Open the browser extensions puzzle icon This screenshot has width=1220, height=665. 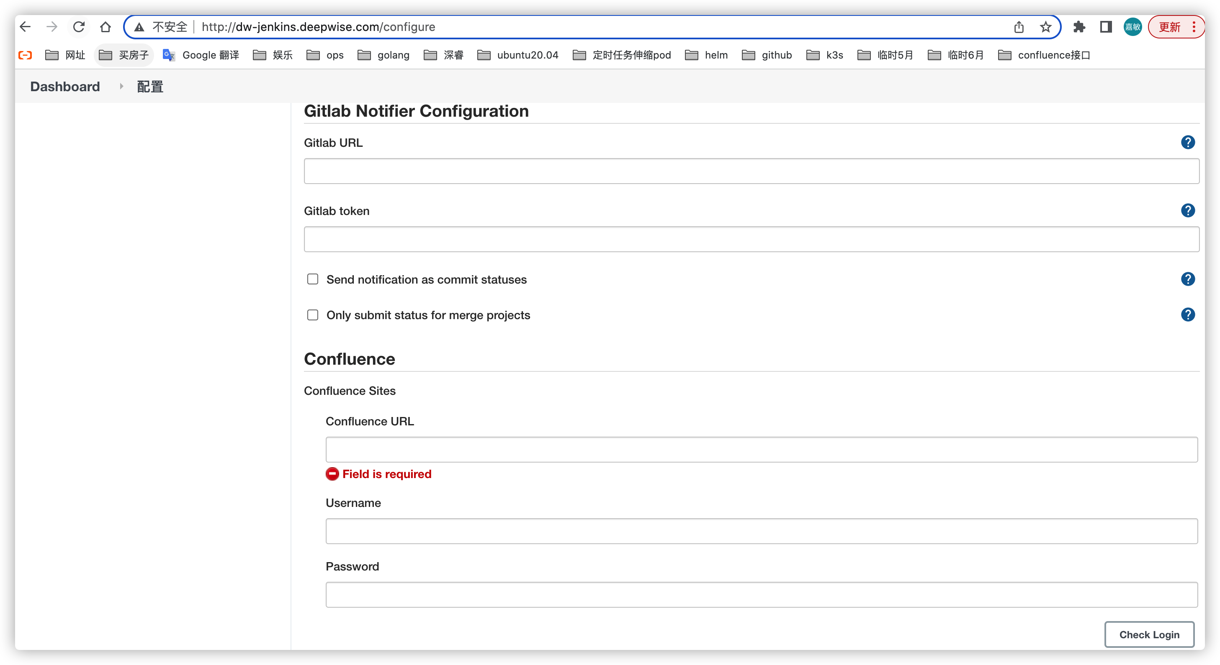pos(1079,27)
